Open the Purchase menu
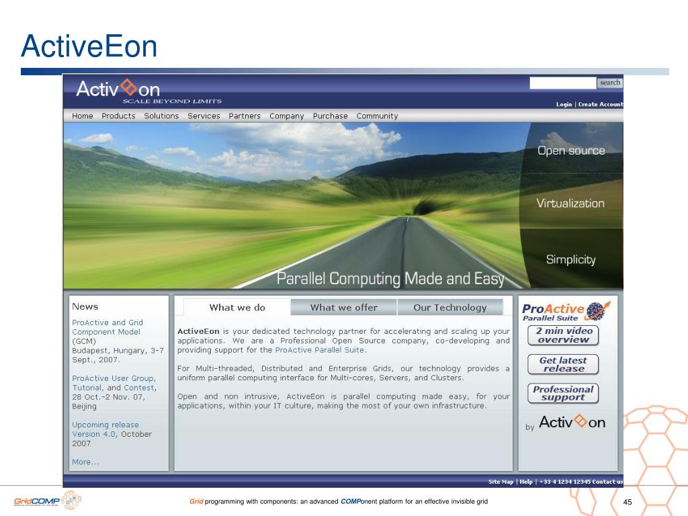 click(330, 116)
